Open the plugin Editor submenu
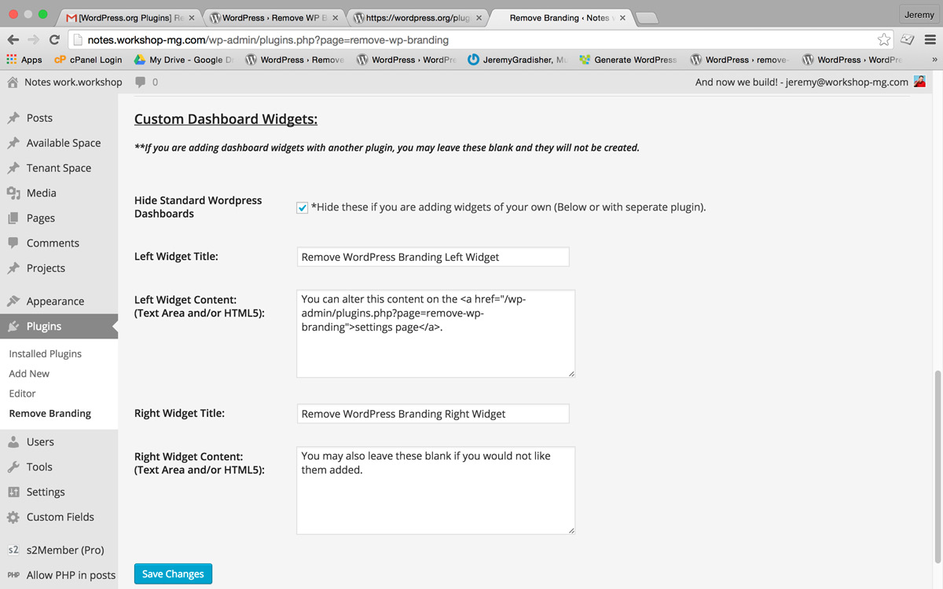 click(x=23, y=393)
